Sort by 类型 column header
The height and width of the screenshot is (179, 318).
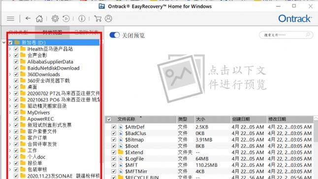183,119
